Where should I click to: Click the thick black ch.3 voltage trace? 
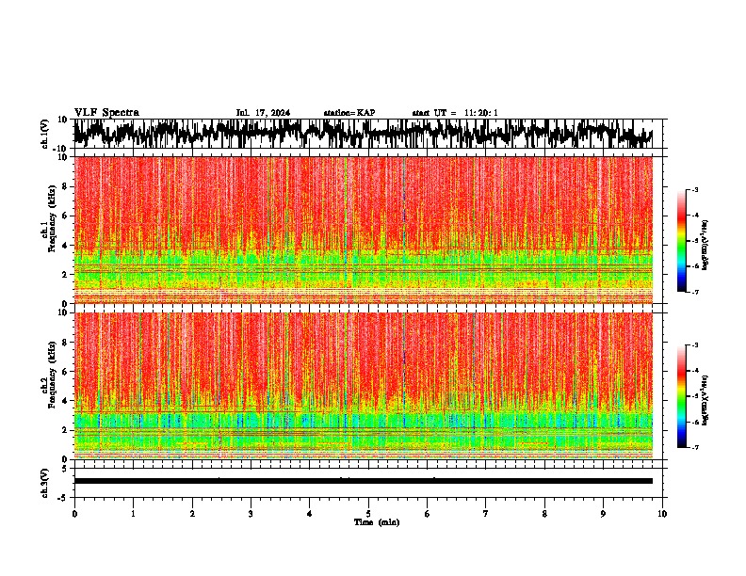(364, 481)
